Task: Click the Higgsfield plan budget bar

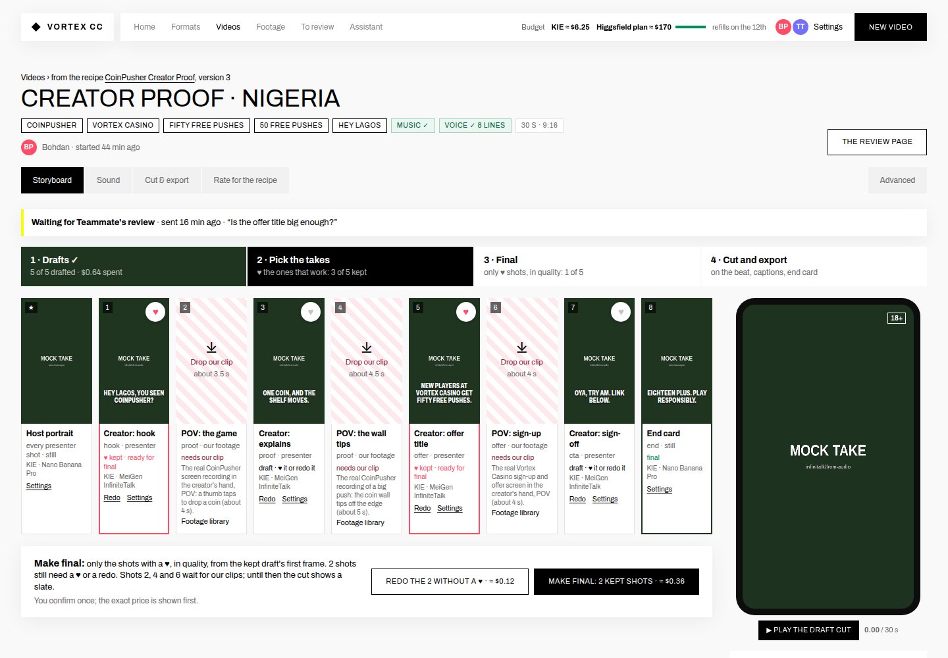Action: pyautogui.click(x=691, y=27)
